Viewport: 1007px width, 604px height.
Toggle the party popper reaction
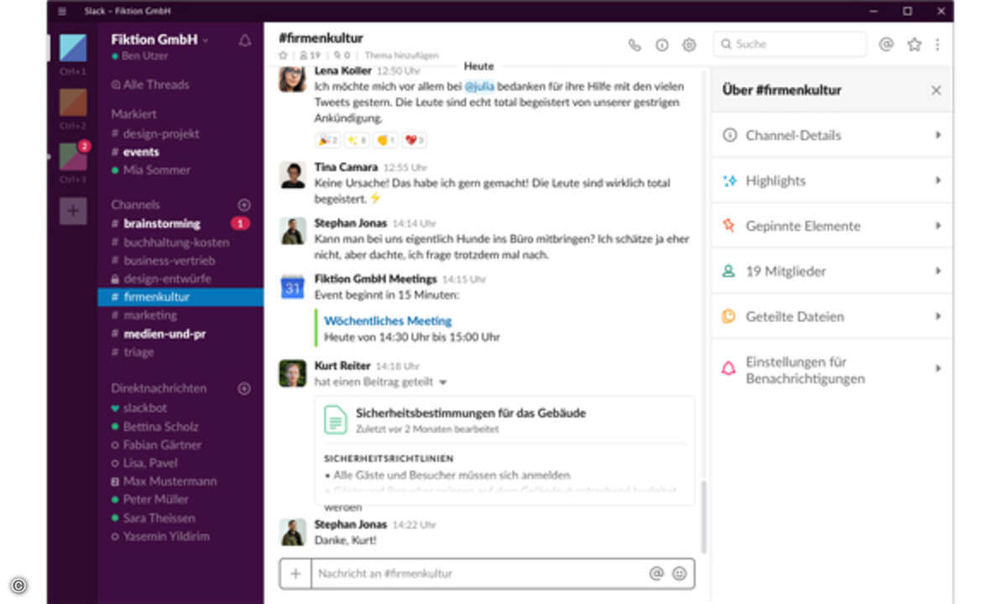point(327,140)
